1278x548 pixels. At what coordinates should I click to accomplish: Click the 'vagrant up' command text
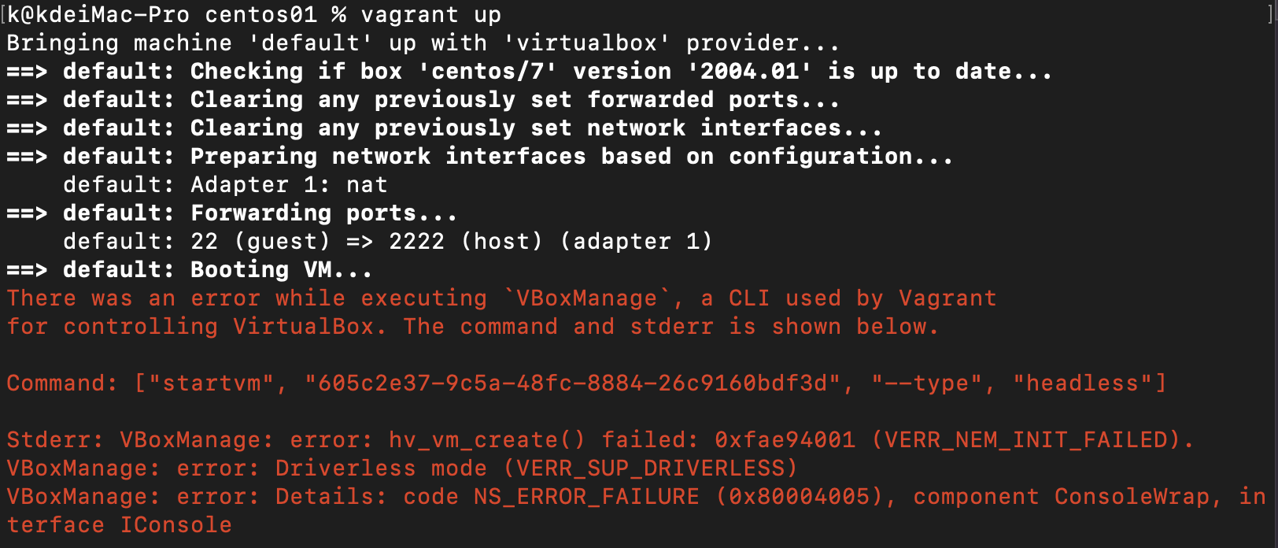click(430, 15)
